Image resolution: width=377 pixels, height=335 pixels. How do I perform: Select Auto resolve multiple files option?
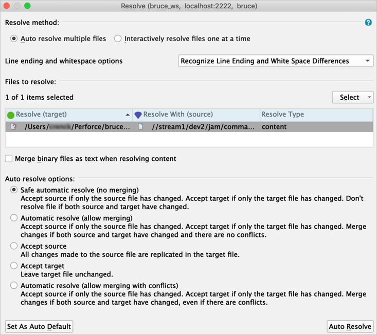click(x=14, y=39)
